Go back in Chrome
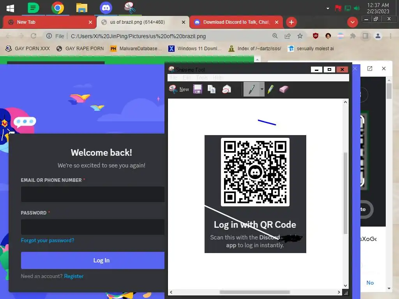Viewport: 399px width, 299px height. (9, 36)
